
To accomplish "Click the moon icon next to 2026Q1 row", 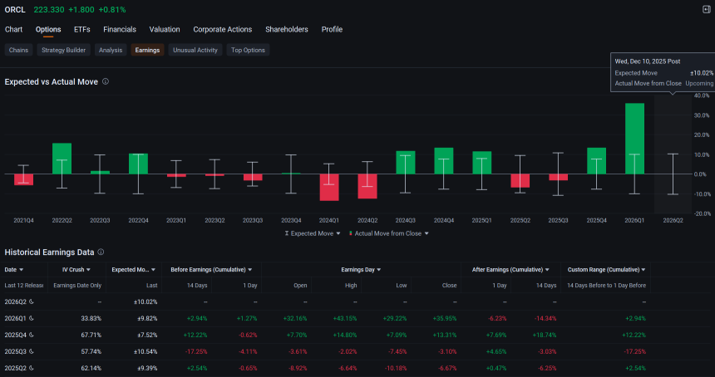I will (x=32, y=318).
